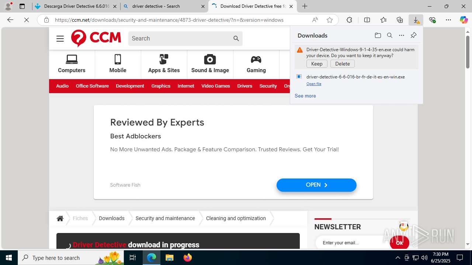View site information lock icon
The height and width of the screenshot is (265, 472).
click(x=46, y=20)
